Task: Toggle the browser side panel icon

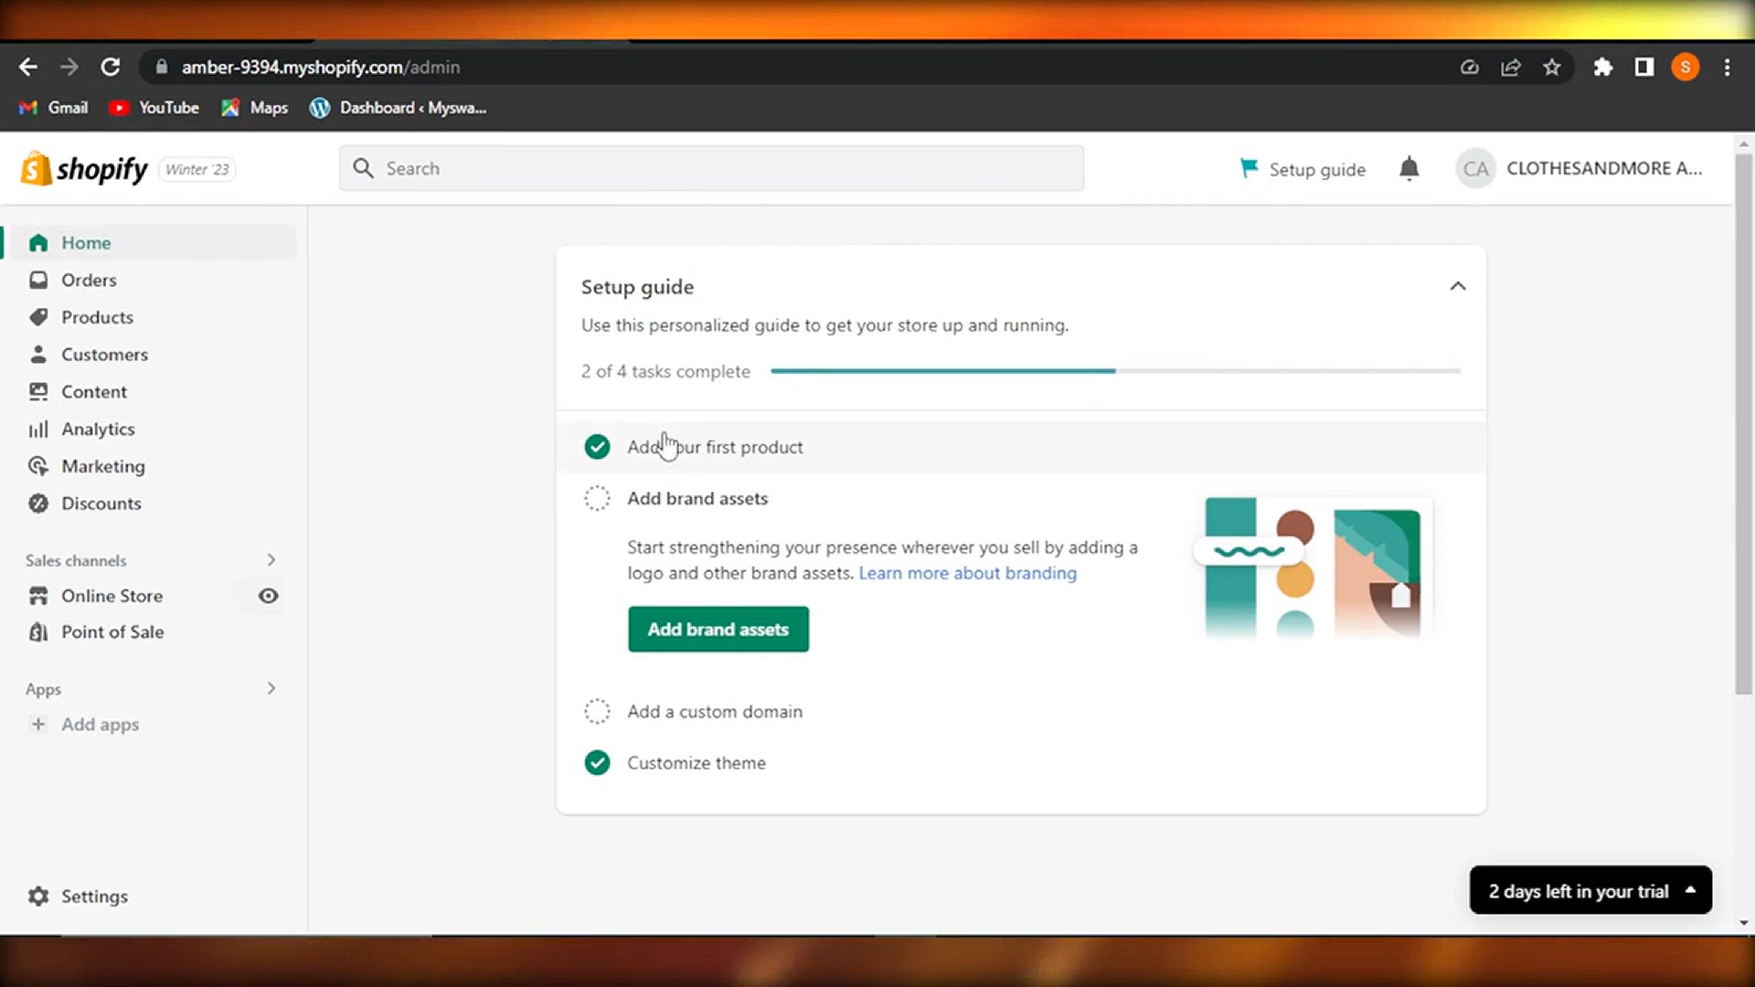Action: click(x=1644, y=67)
